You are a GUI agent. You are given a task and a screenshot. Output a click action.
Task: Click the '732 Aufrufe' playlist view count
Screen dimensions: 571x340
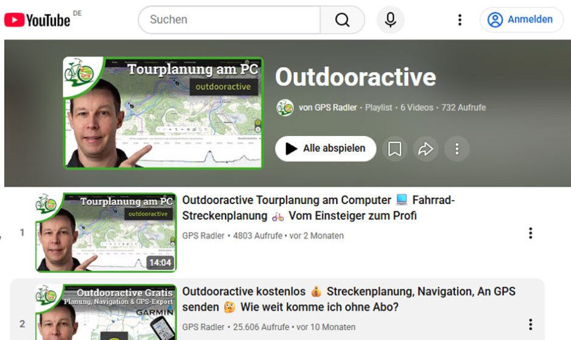[x=463, y=107]
